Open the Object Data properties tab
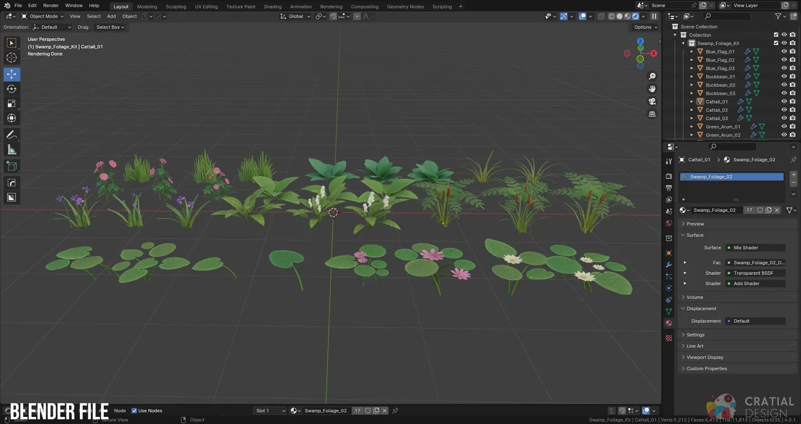This screenshot has width=801, height=424. 669,311
